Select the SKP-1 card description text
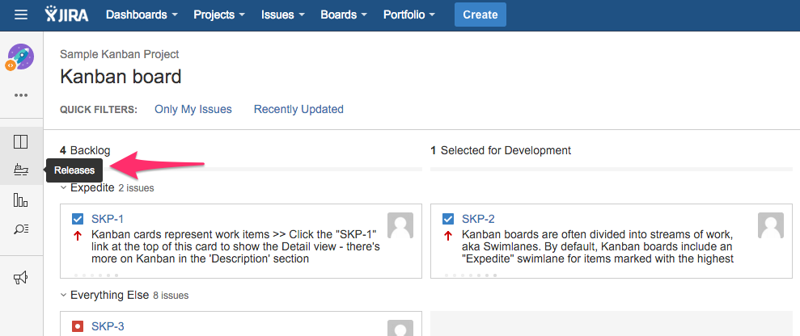The image size is (800, 336). [235, 247]
